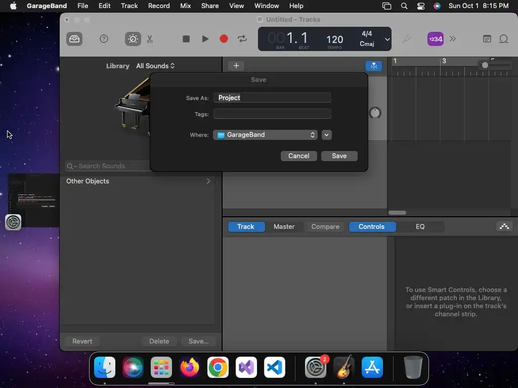Switch to the EQ tab
The height and width of the screenshot is (388, 518).
(420, 227)
